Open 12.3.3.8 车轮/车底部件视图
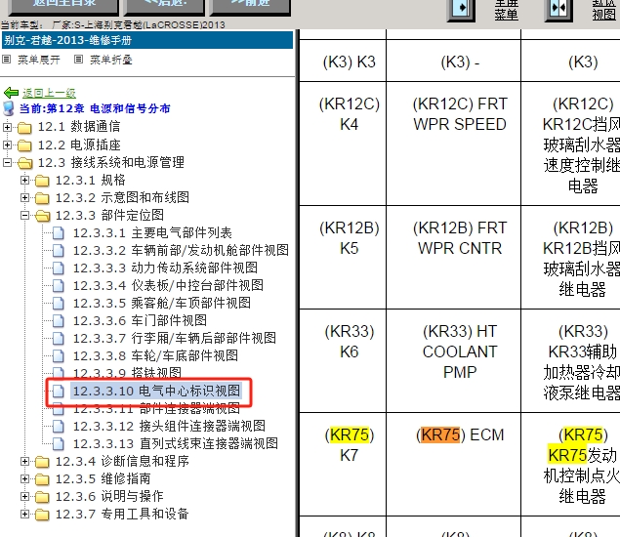The image size is (620, 537). tap(155, 356)
